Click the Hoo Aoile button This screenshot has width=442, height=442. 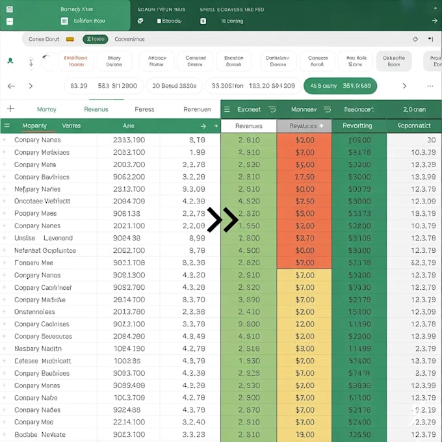coord(356,61)
